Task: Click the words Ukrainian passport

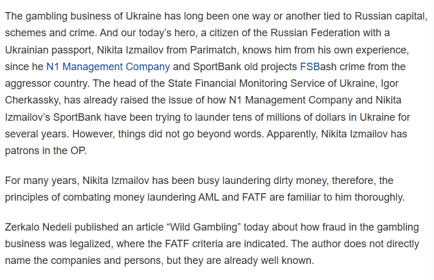Action: (49, 50)
